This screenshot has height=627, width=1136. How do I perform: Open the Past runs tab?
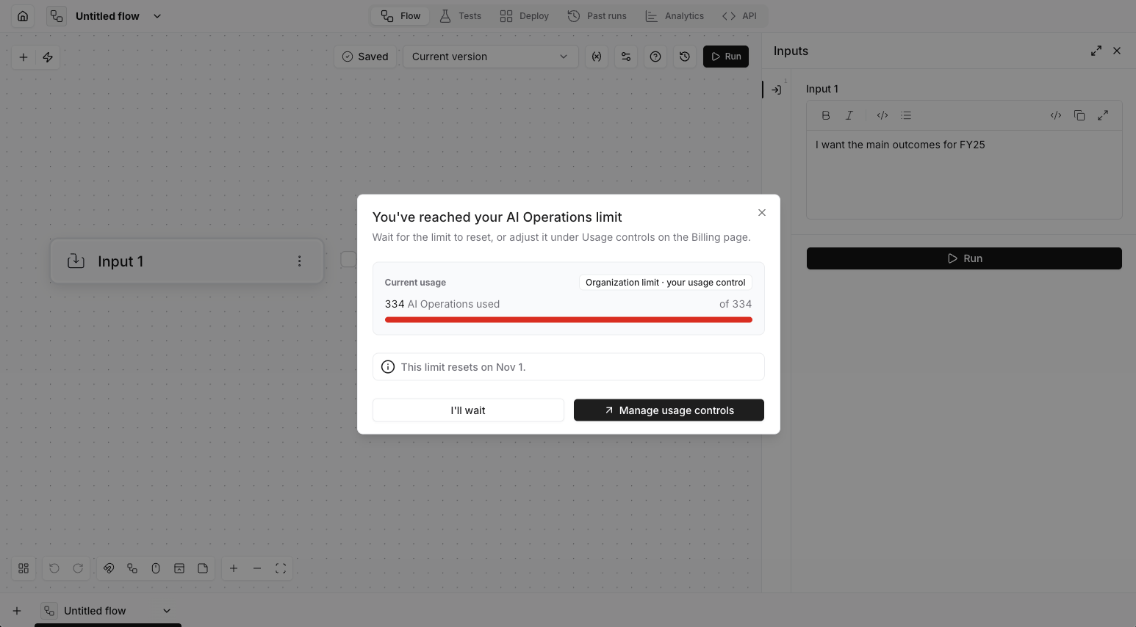click(x=597, y=16)
